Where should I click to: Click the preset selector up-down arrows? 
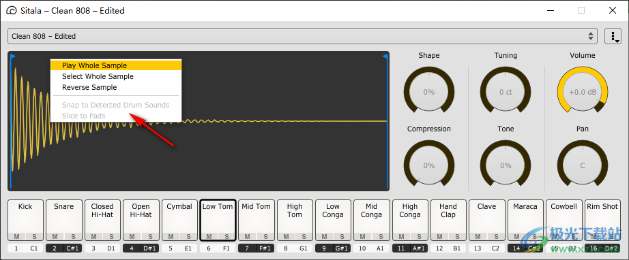coord(591,36)
